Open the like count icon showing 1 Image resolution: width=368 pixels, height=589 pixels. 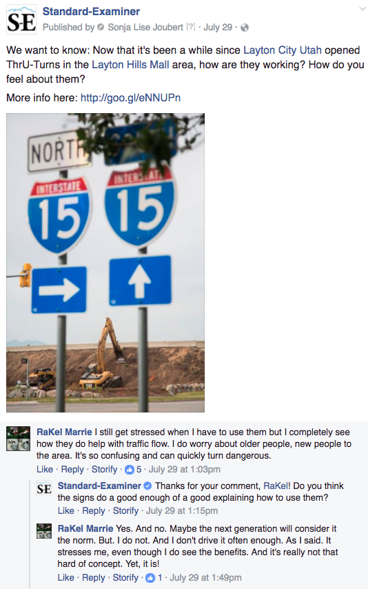click(150, 578)
